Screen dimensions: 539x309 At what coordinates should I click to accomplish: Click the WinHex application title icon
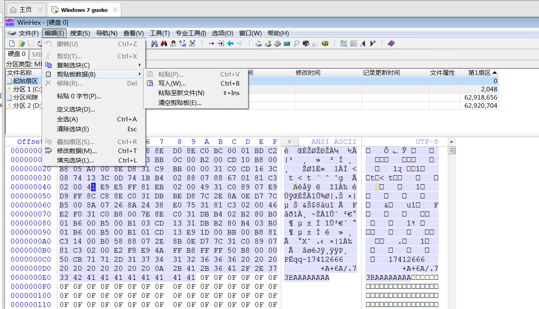coord(9,22)
